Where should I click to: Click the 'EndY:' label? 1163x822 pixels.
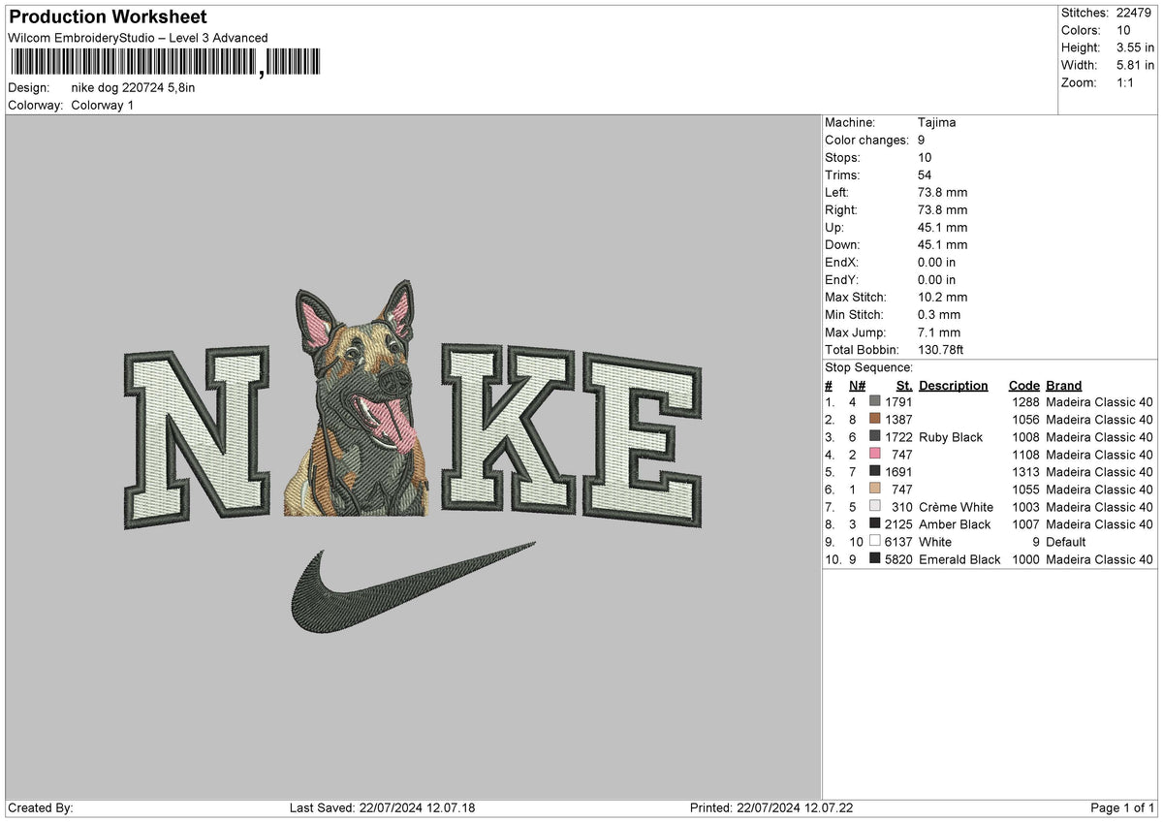(841, 279)
